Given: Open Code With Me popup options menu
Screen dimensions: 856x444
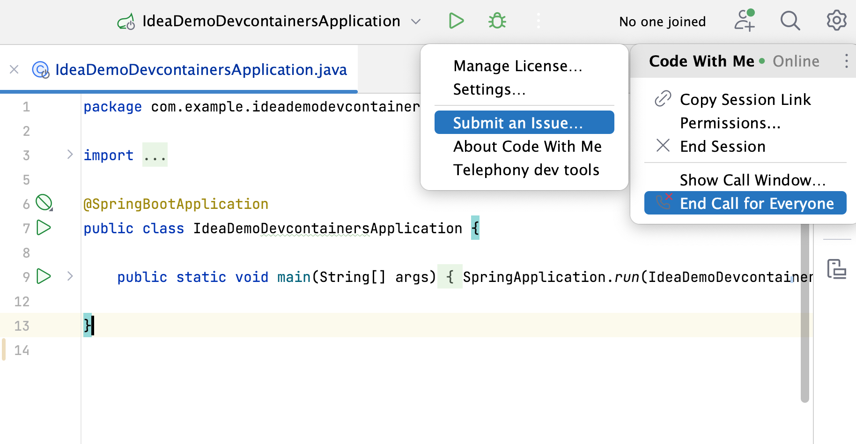Looking at the screenshot, I should (x=846, y=61).
